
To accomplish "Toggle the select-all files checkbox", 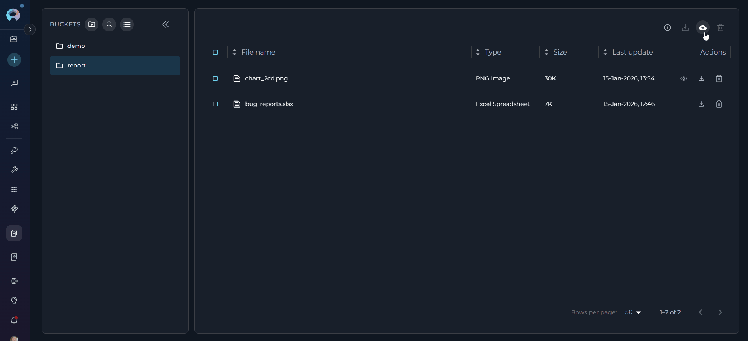I will coord(215,52).
